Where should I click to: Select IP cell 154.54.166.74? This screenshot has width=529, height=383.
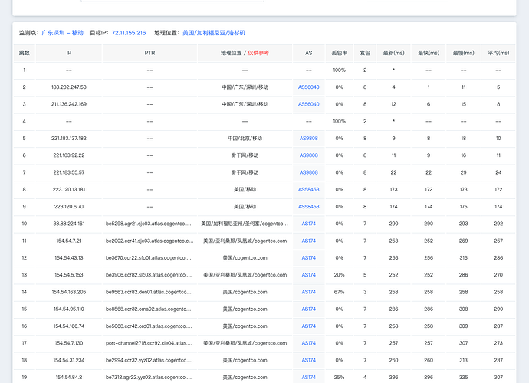click(x=69, y=326)
